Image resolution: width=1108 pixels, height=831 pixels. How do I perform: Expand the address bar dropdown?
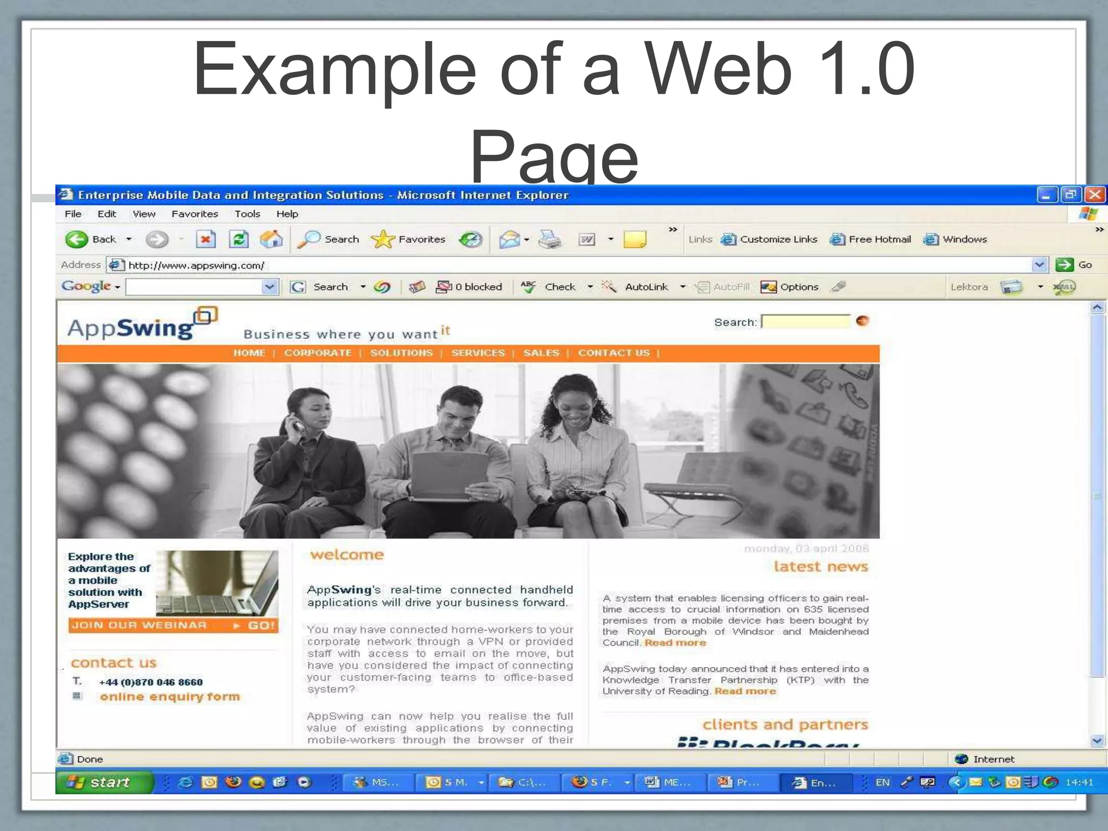(x=1039, y=265)
